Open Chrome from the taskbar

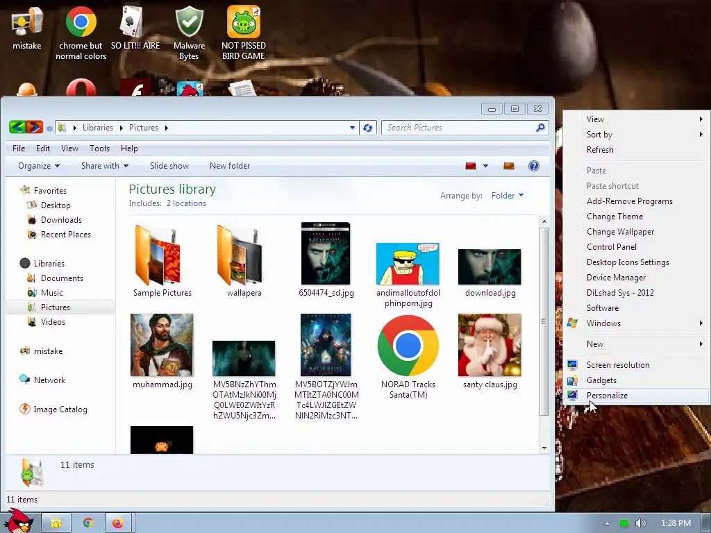click(x=88, y=523)
